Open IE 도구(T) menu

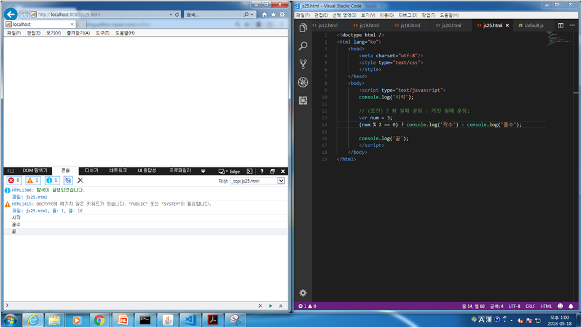point(103,33)
